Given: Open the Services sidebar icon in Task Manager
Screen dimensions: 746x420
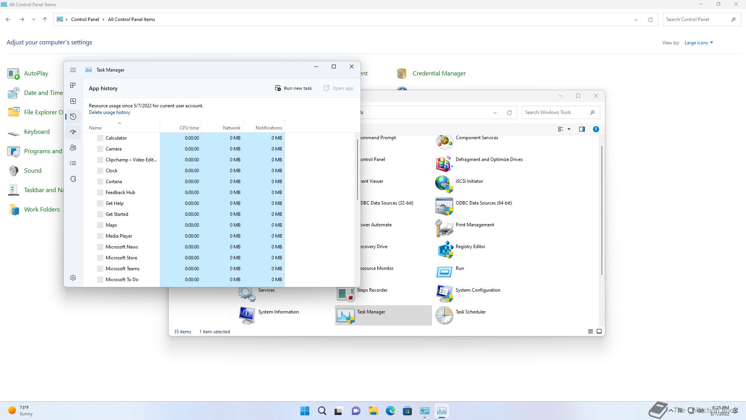Looking at the screenshot, I should [73, 179].
